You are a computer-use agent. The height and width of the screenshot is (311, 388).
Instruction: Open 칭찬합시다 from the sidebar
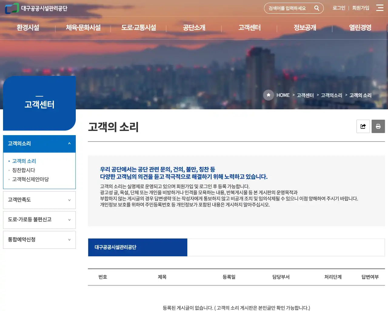(x=23, y=170)
